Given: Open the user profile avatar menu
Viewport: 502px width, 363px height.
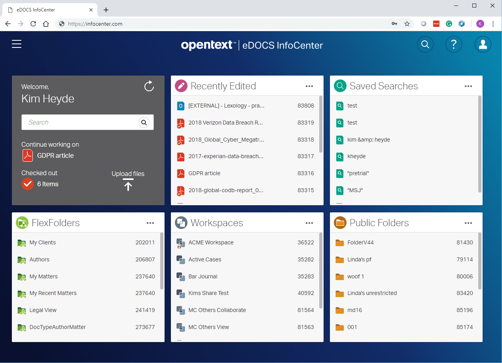Looking at the screenshot, I should [483, 44].
